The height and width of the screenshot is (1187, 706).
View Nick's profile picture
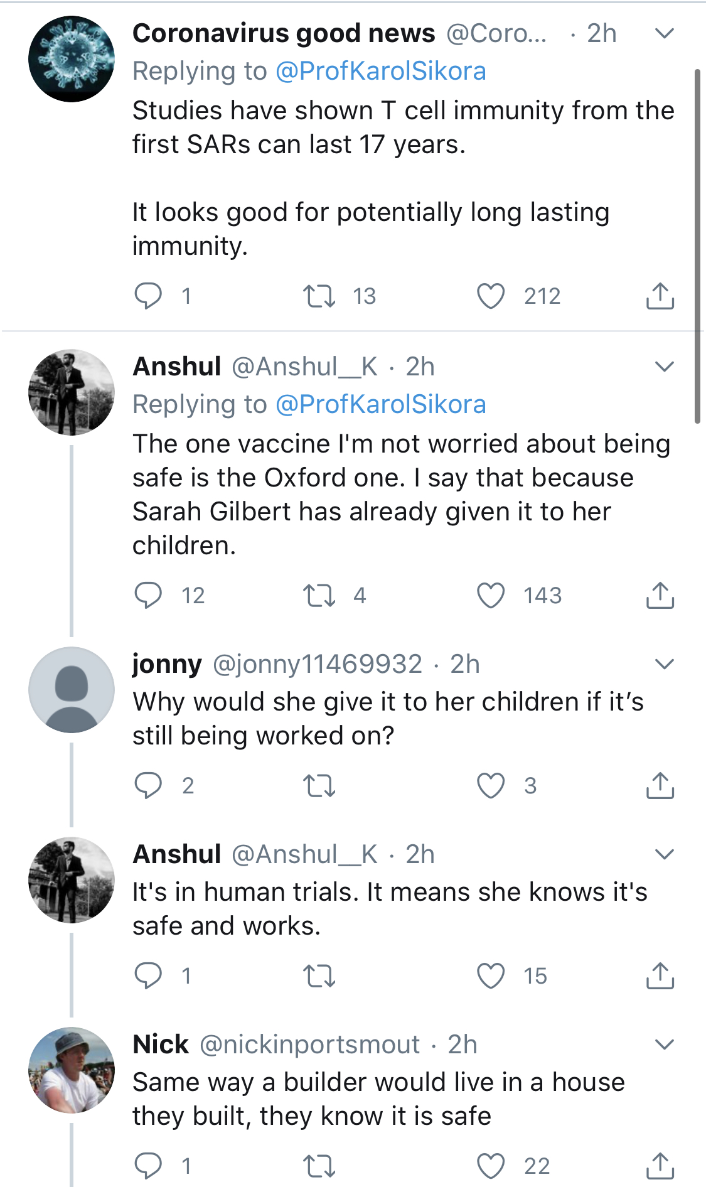(72, 1070)
